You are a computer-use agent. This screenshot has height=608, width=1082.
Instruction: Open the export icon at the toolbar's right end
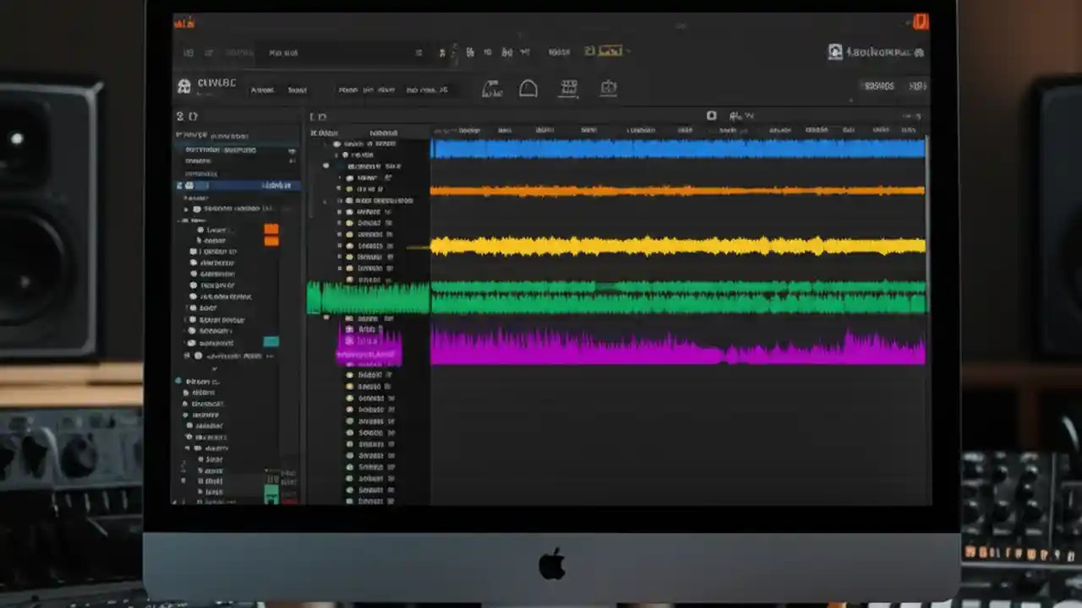tap(609, 88)
